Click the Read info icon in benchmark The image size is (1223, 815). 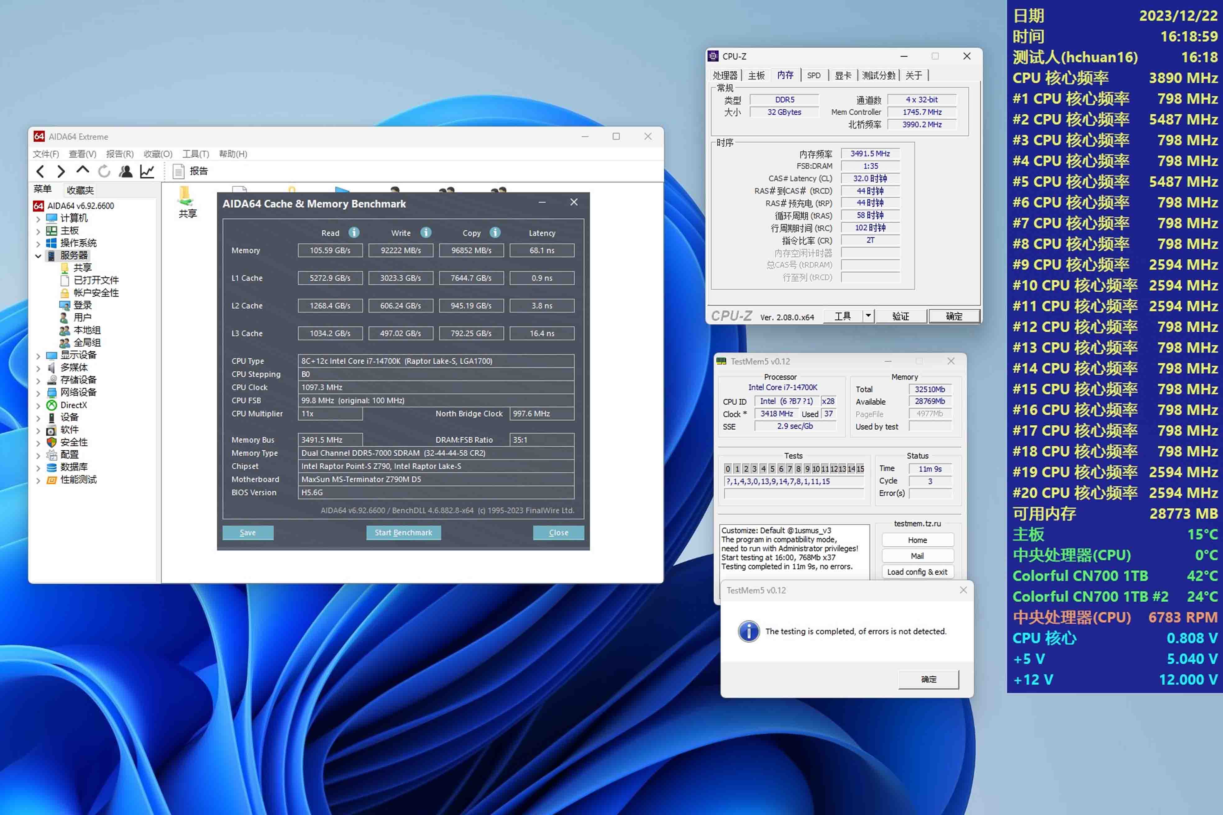(354, 232)
